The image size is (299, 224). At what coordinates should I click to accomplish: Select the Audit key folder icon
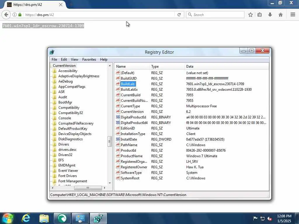click(x=55, y=97)
